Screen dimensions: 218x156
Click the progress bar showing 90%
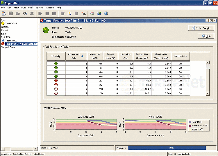171,148
